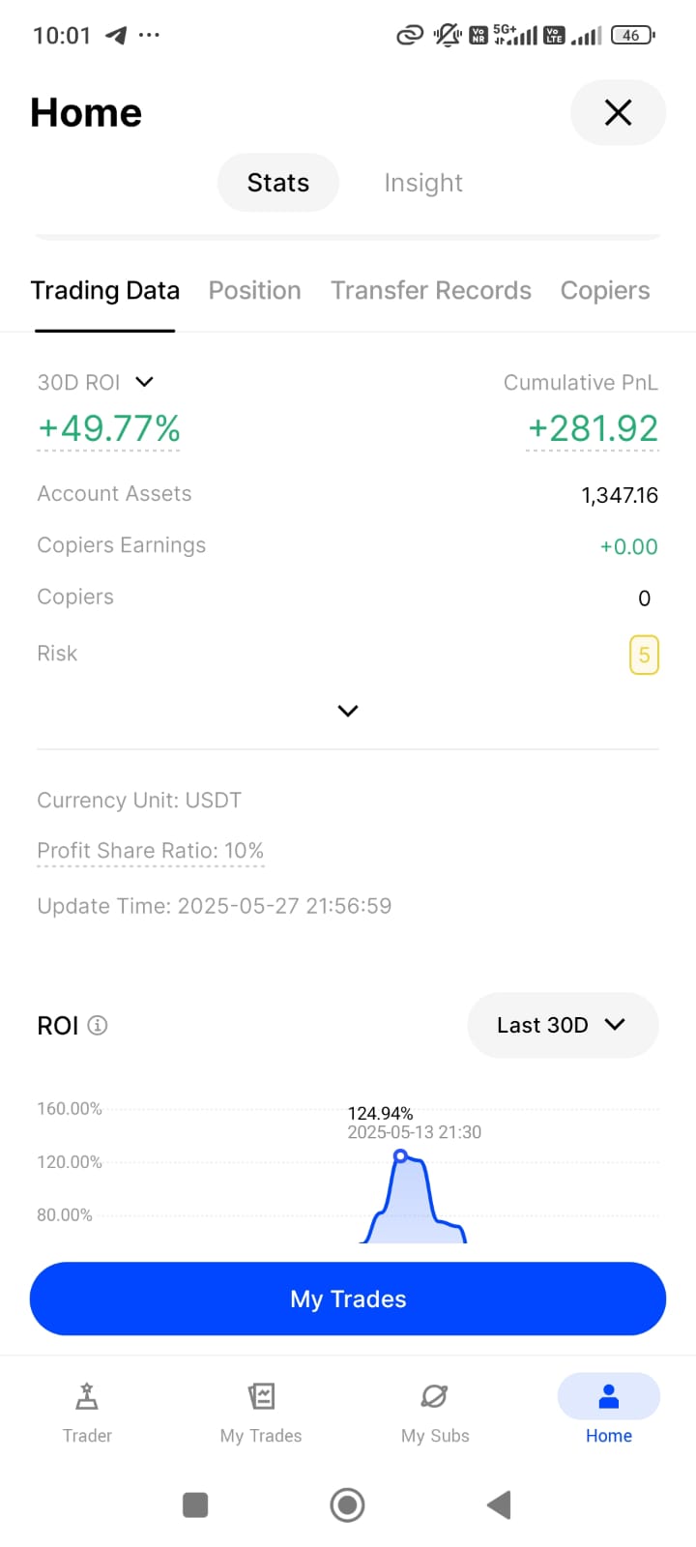Expand more stats below Risk

point(348,711)
